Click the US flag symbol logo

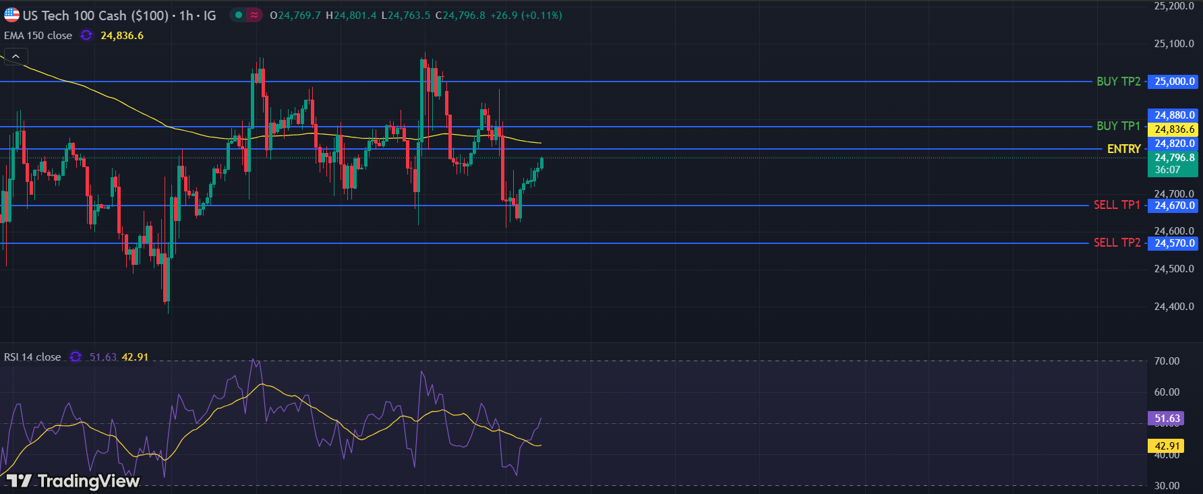(x=11, y=15)
